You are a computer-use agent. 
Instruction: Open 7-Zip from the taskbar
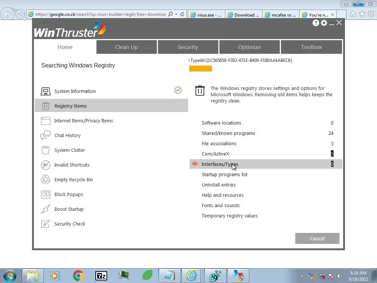(101, 276)
